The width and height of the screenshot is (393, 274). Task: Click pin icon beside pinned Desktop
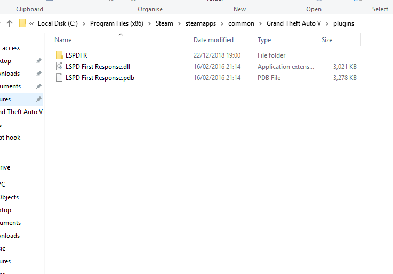coord(38,61)
